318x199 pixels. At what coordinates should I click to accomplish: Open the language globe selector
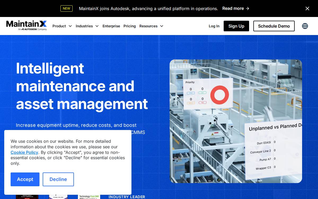(305, 26)
